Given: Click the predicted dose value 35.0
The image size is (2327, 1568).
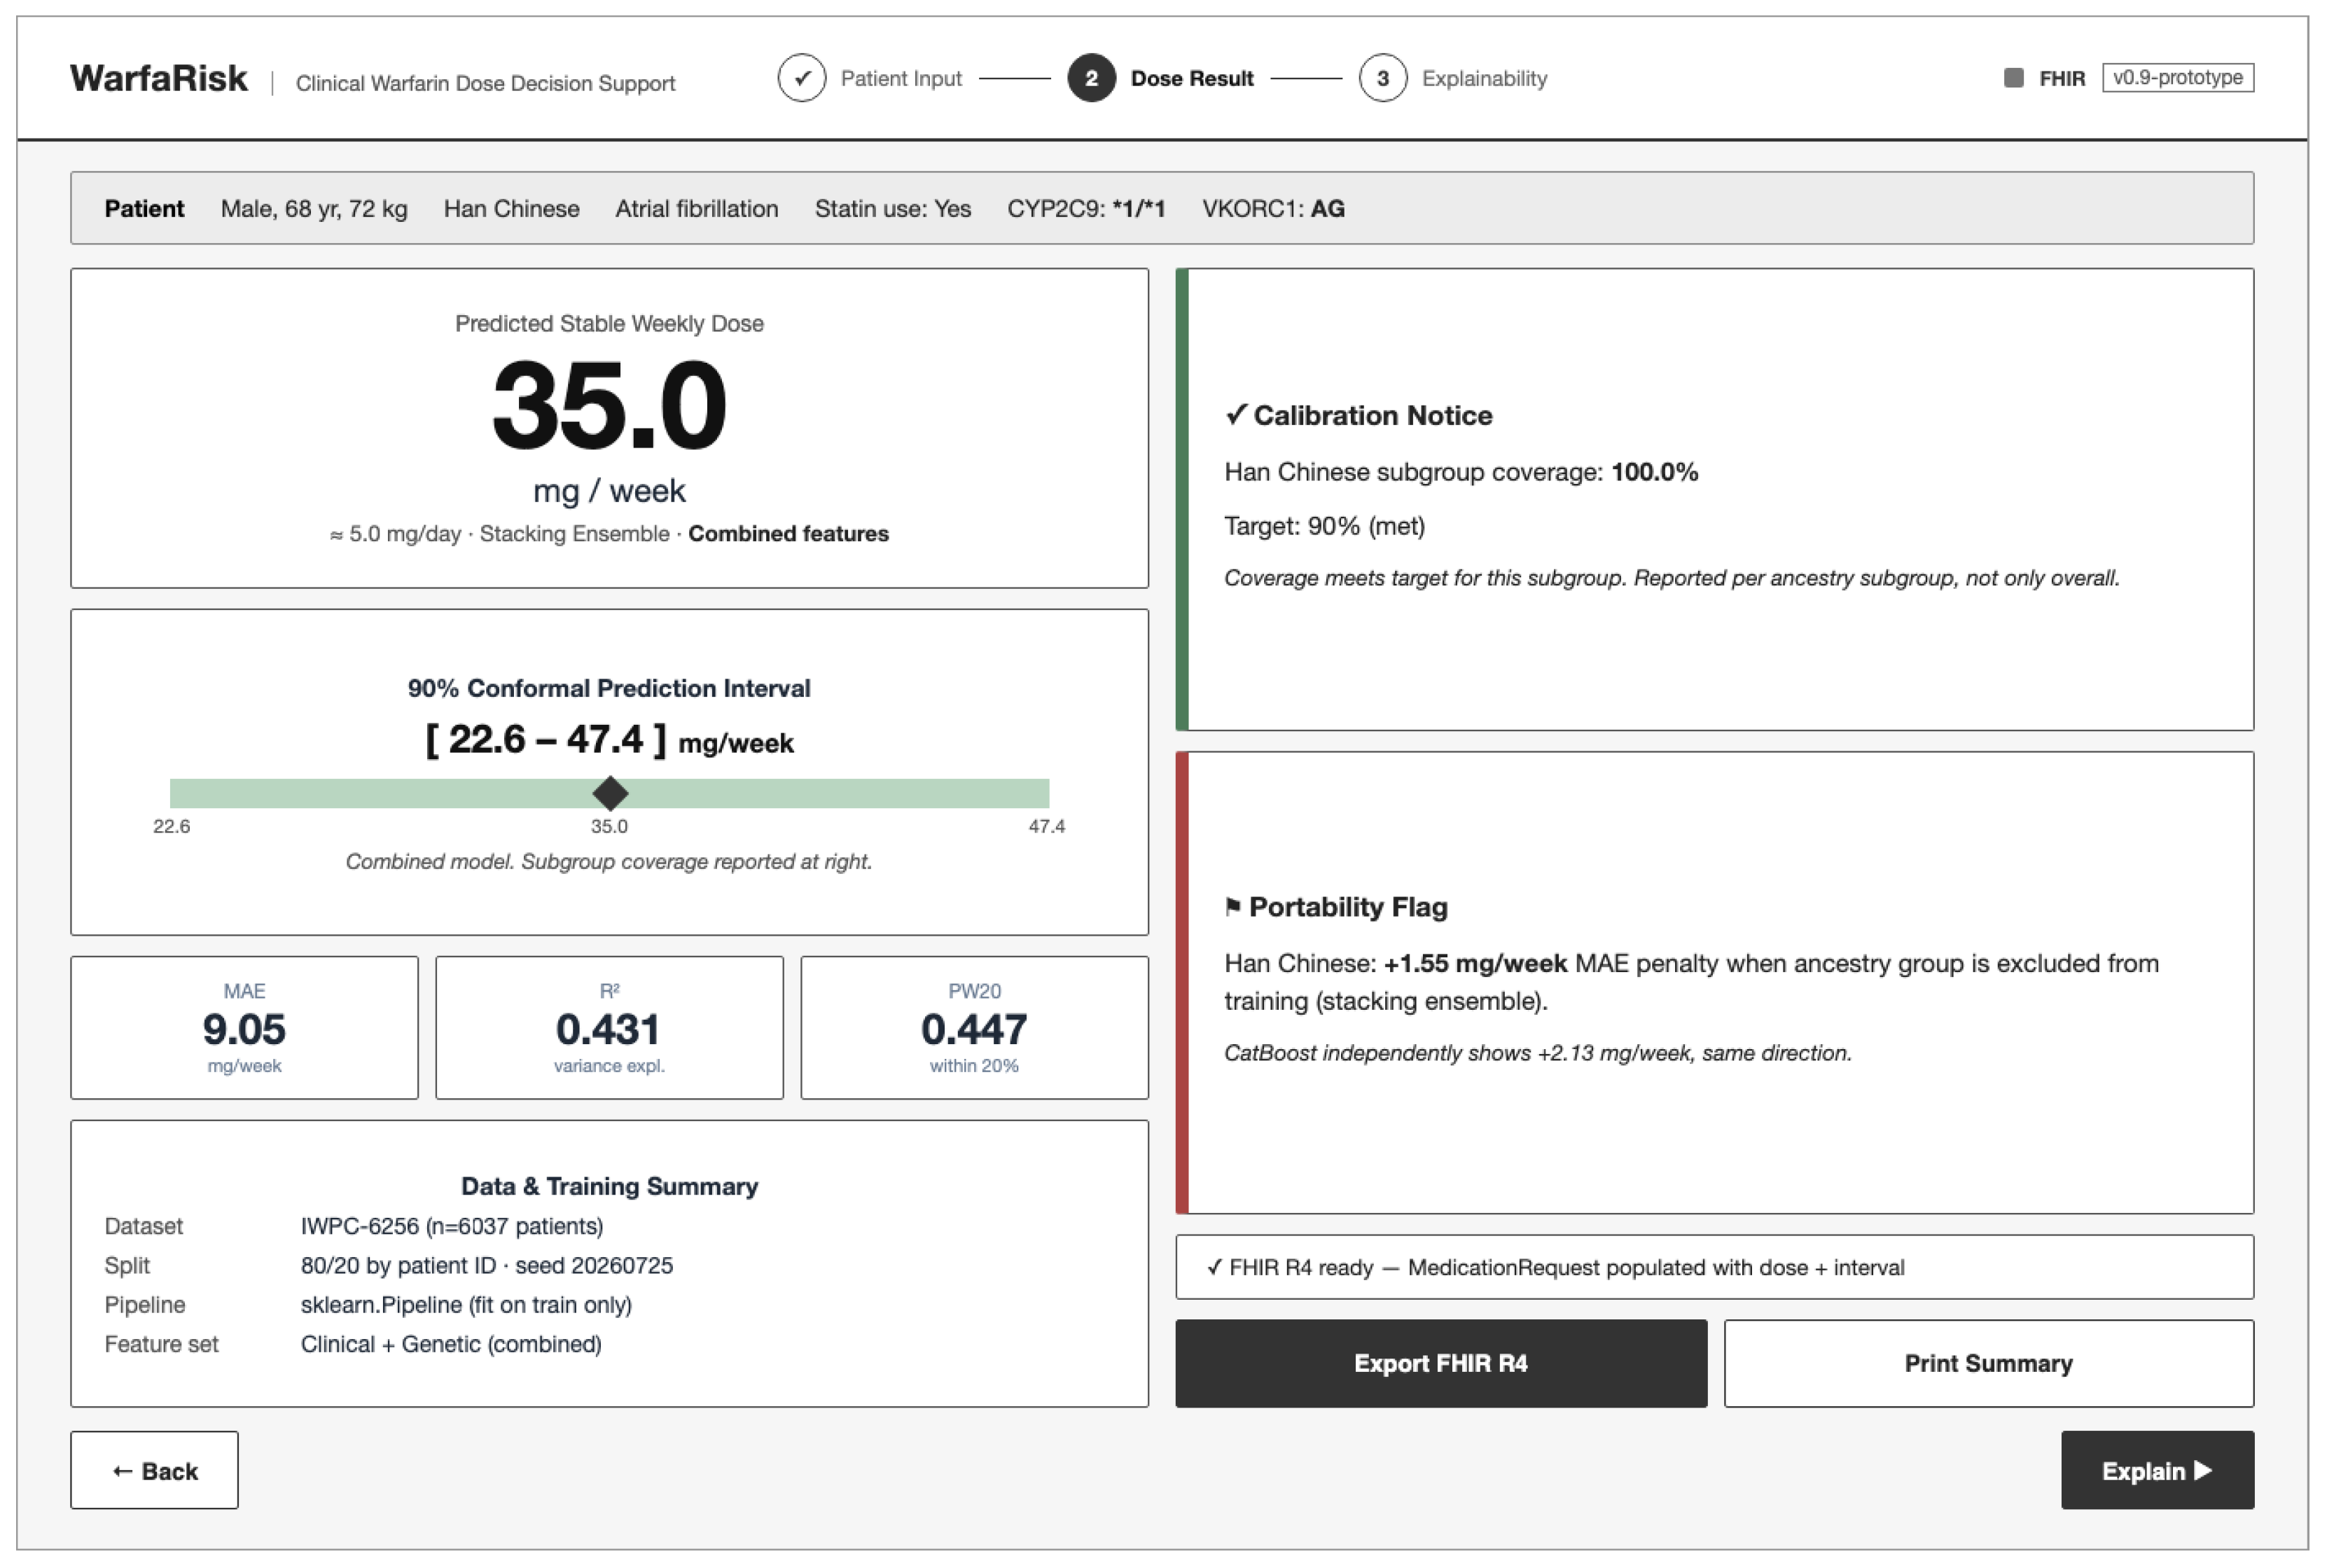Looking at the screenshot, I should [x=609, y=405].
